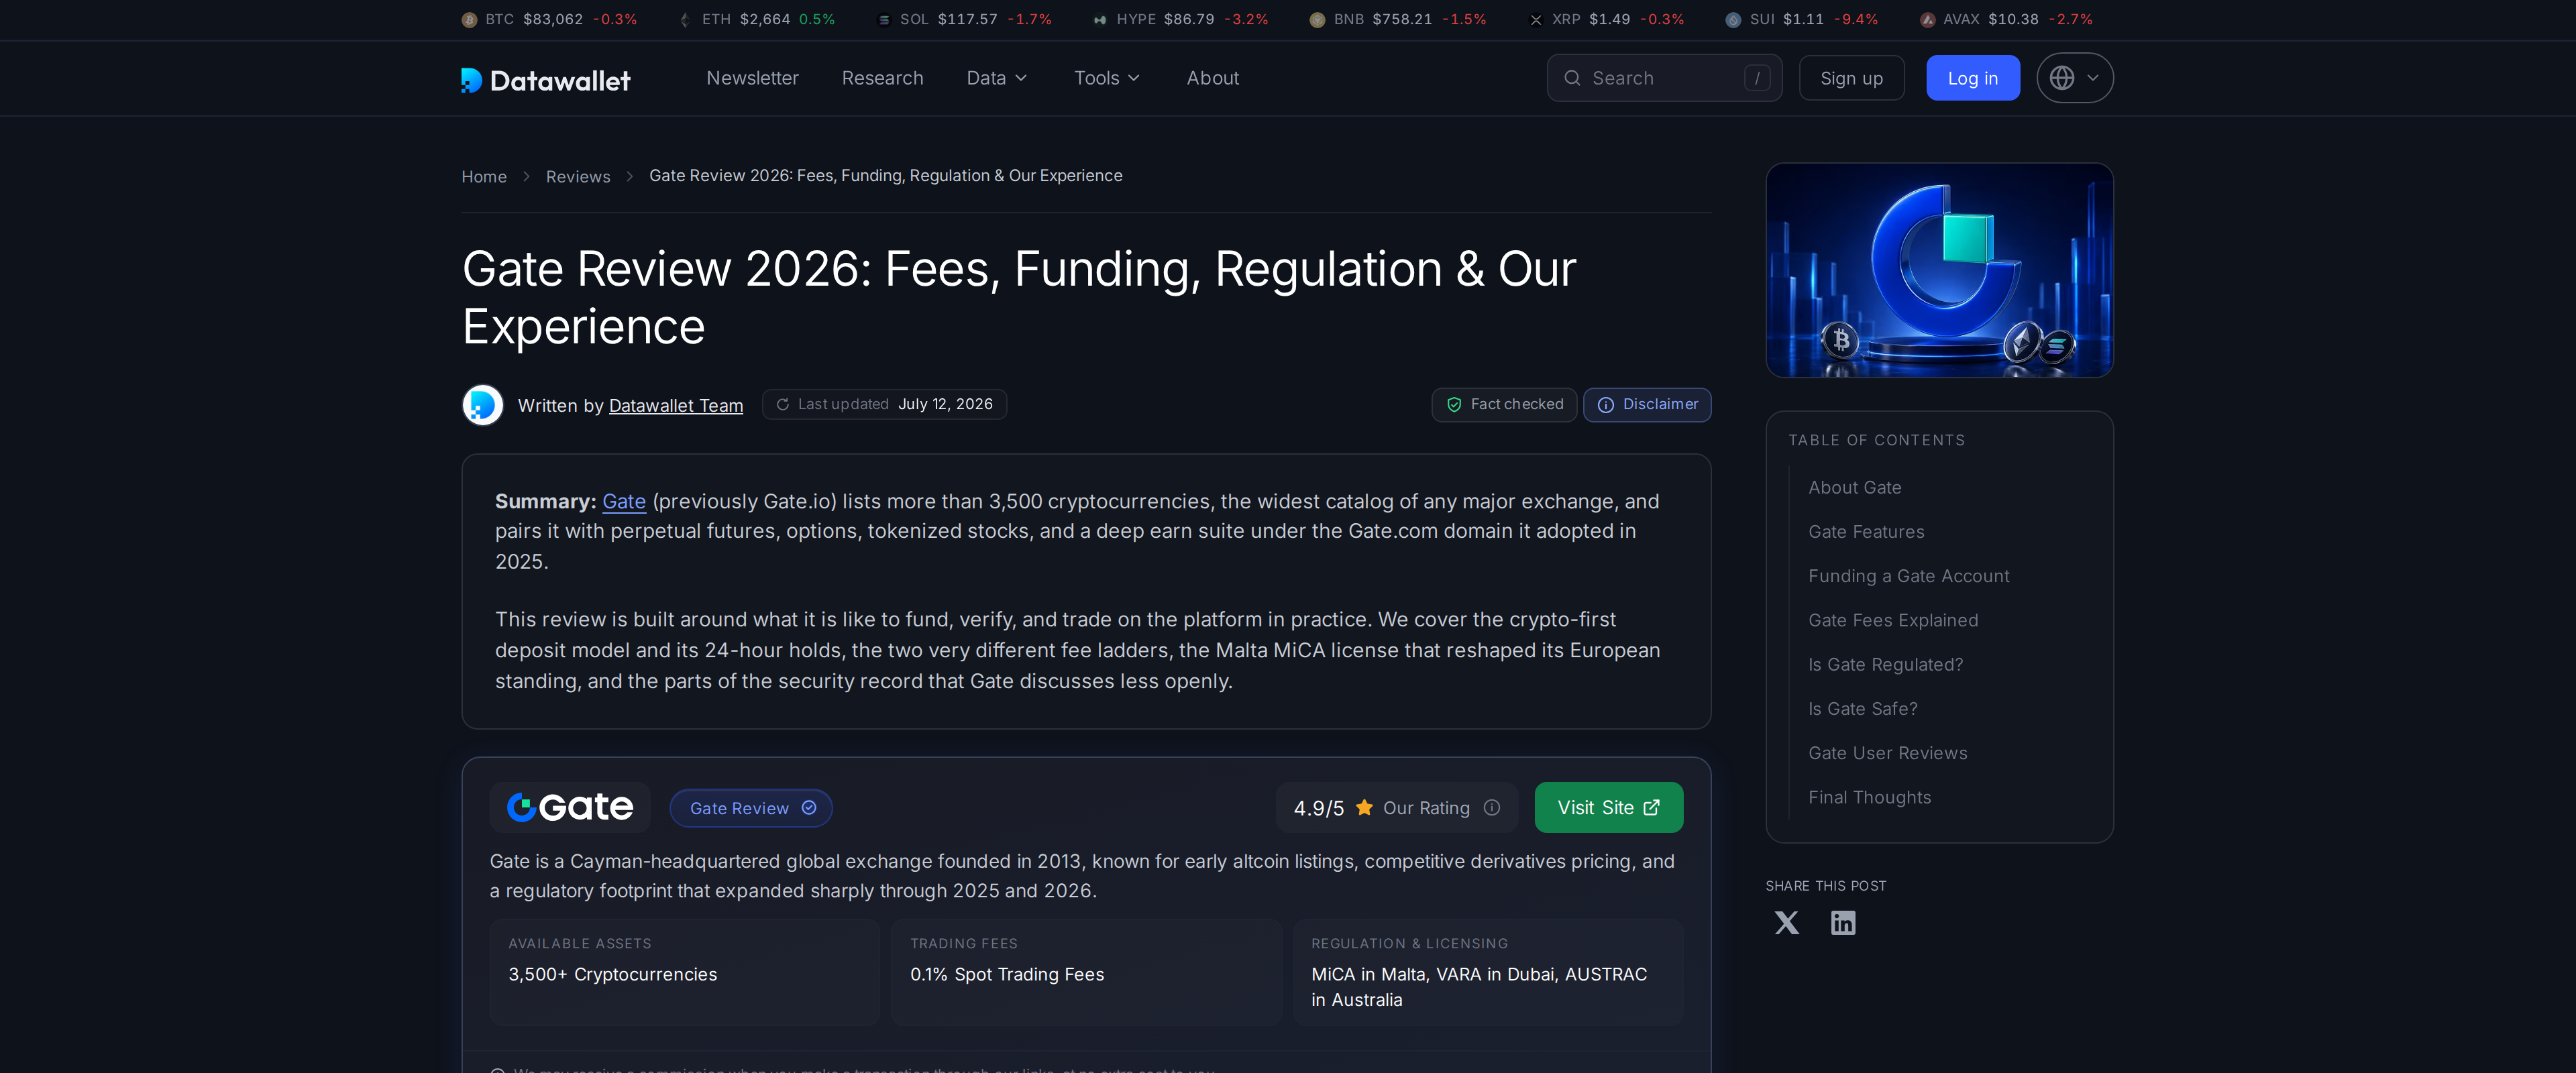Click the verified check in Gate Review badge

pyautogui.click(x=809, y=808)
